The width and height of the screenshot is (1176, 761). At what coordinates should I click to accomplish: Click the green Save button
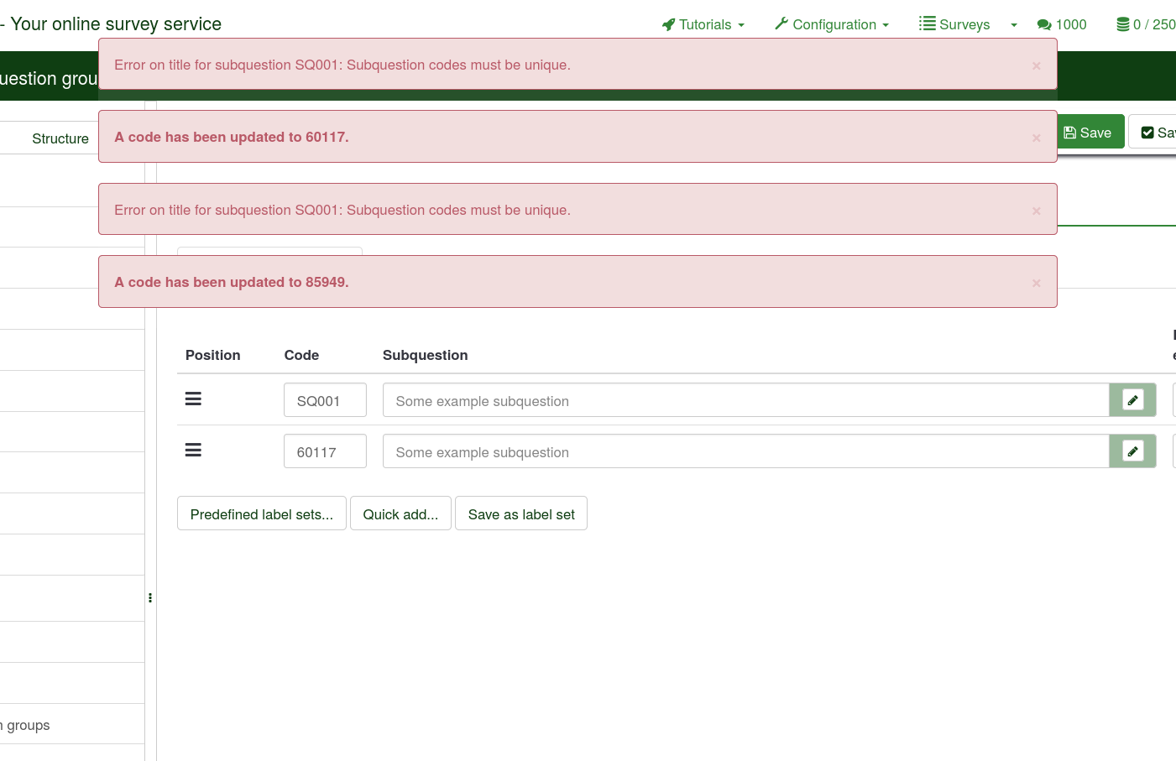pyautogui.click(x=1088, y=133)
